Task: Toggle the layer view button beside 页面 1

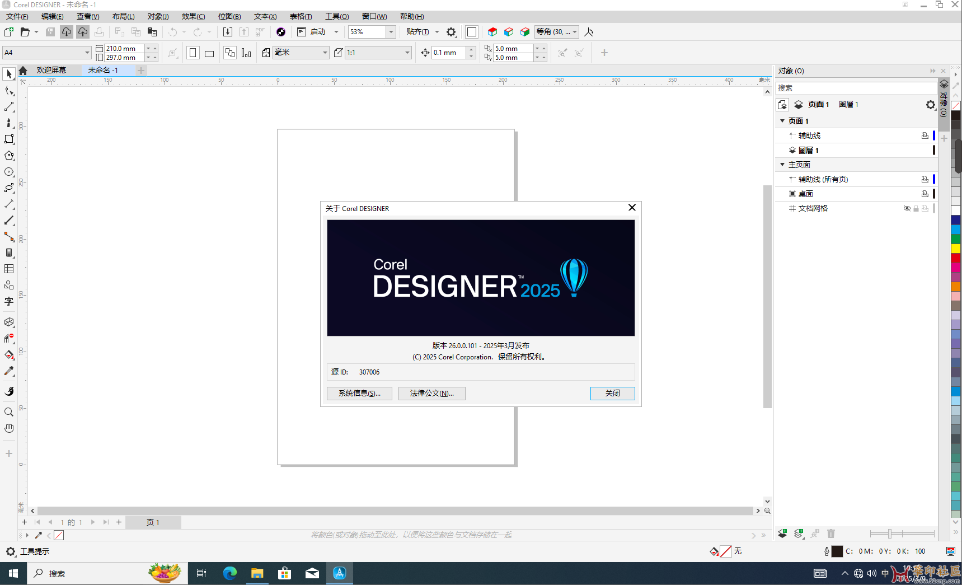Action: tap(799, 105)
